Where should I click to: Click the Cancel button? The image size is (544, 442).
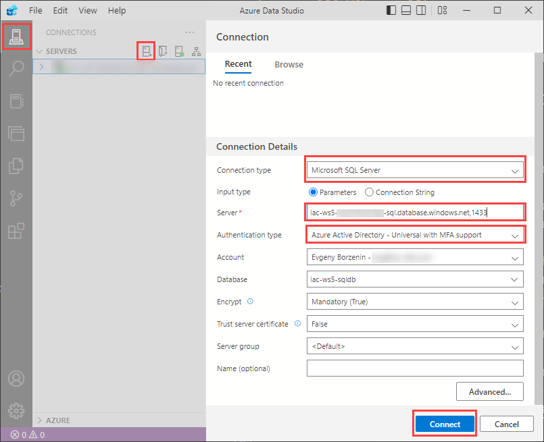[507, 424]
